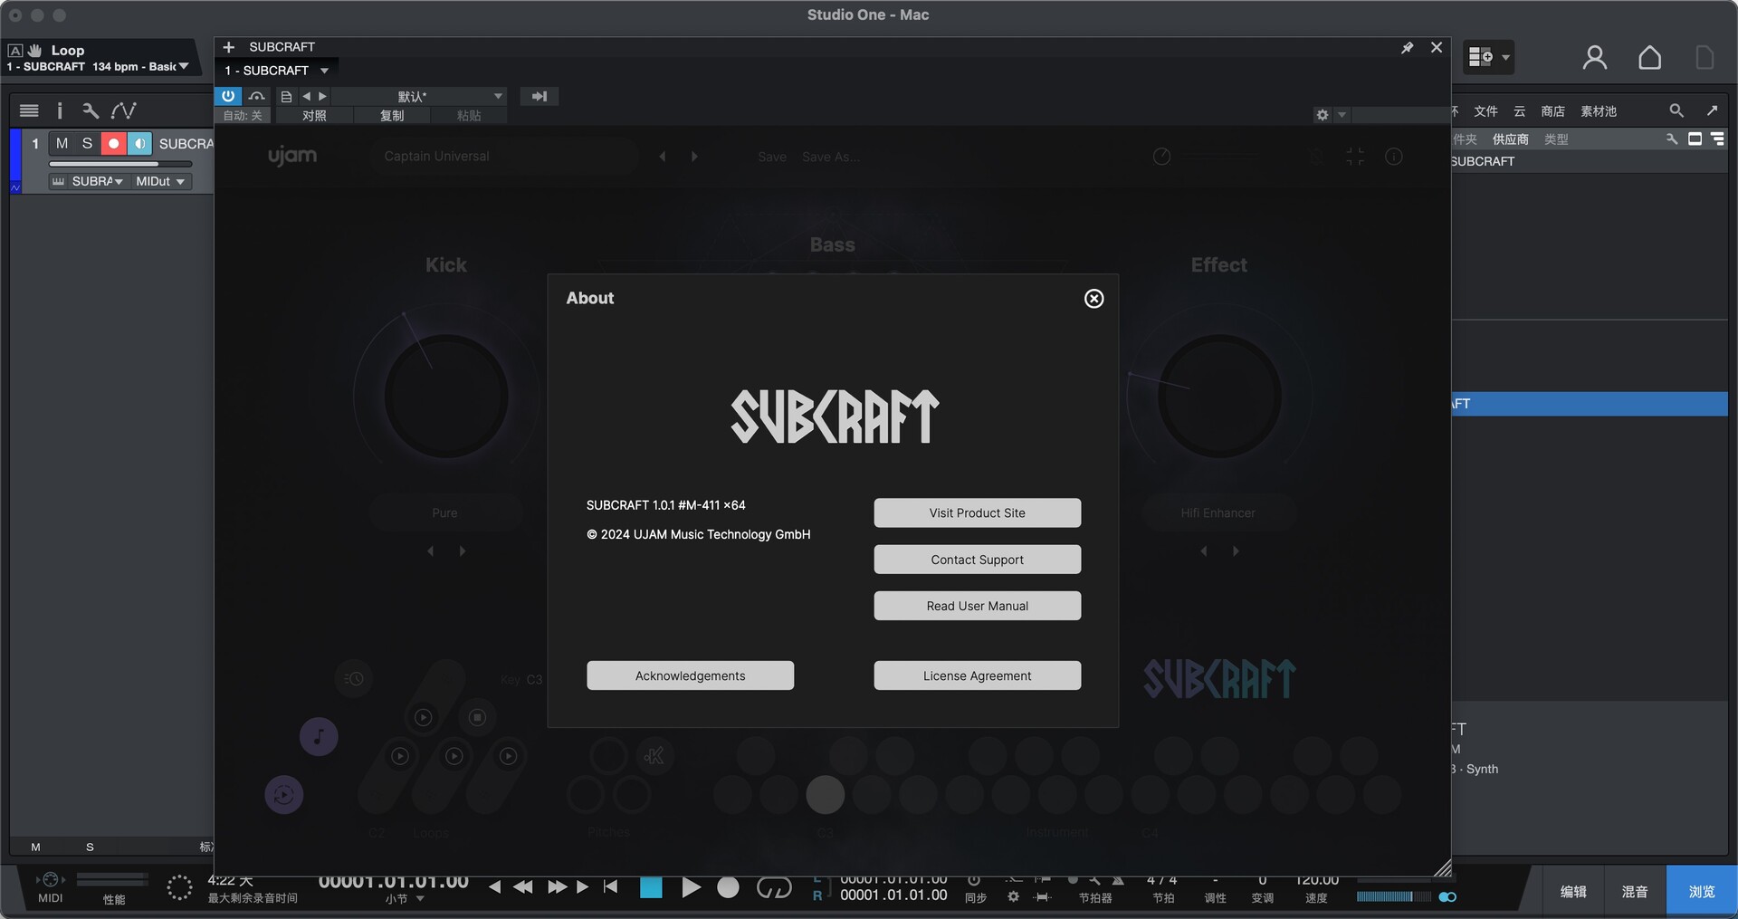This screenshot has height=919, width=1738.
Task: View Acknowledgements in the About dialog
Action: tap(690, 675)
